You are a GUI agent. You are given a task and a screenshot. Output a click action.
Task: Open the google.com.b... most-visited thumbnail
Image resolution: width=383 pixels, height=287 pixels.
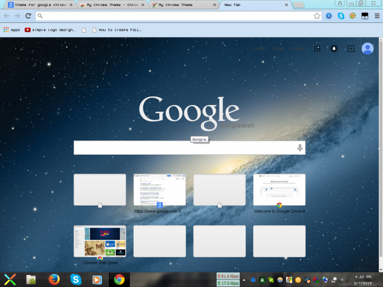160,190
